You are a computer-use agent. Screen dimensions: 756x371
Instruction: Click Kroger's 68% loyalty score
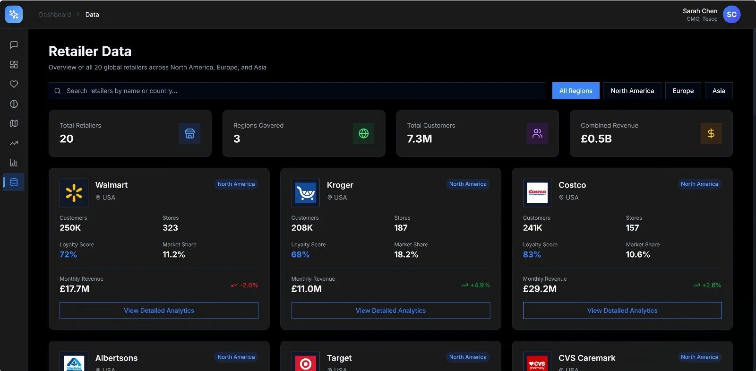[301, 254]
